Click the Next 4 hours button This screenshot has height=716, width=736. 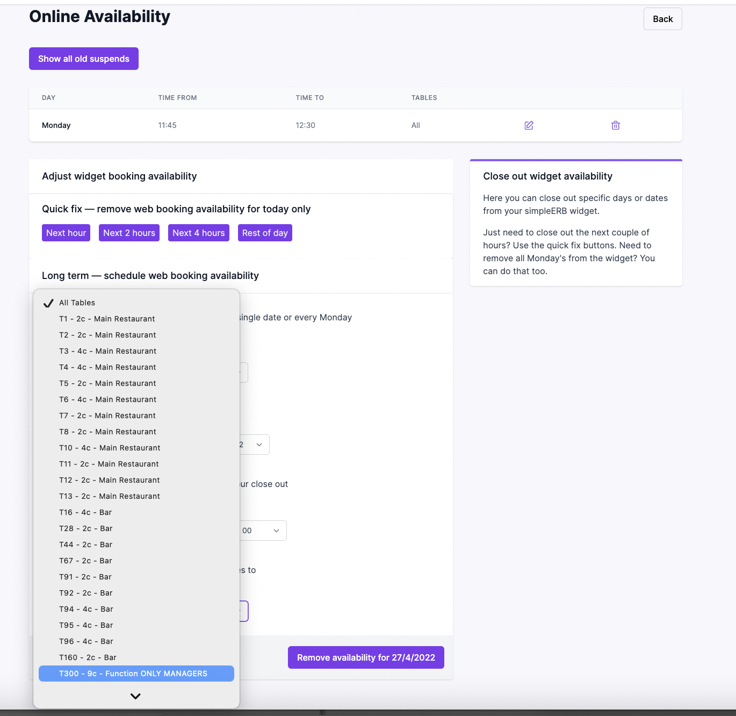coord(199,233)
